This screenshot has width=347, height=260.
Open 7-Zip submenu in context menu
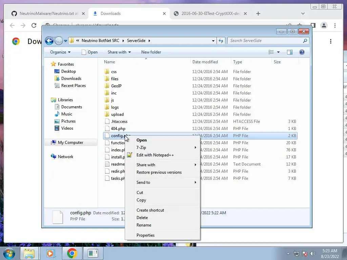click(x=162, y=148)
